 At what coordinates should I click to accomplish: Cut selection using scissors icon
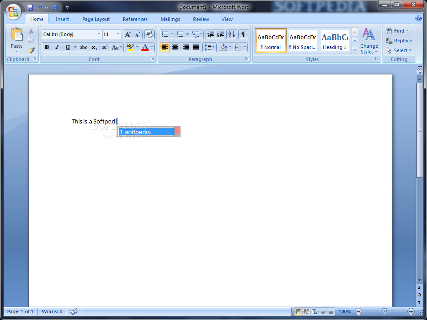pos(31,31)
